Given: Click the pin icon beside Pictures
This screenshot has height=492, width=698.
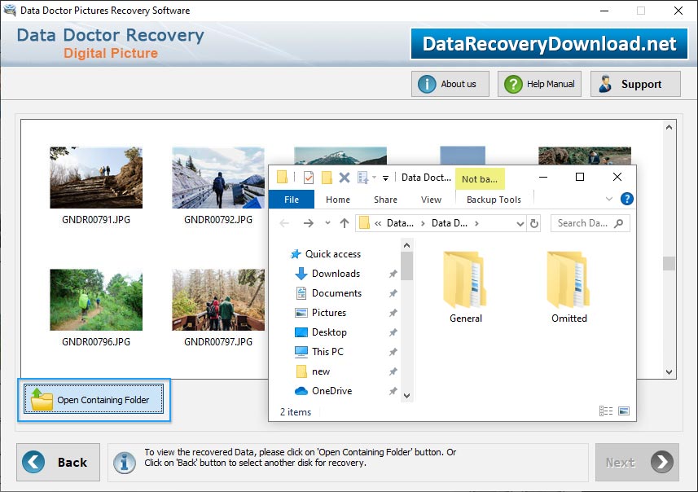Looking at the screenshot, I should coord(393,313).
